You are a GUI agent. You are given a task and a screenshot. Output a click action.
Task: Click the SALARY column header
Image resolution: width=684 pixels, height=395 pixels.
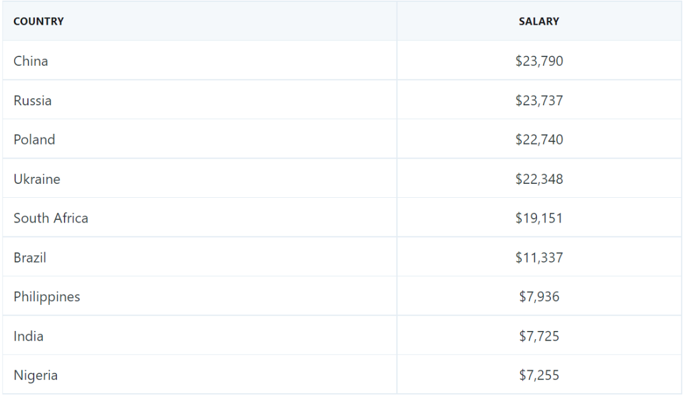coord(539,22)
